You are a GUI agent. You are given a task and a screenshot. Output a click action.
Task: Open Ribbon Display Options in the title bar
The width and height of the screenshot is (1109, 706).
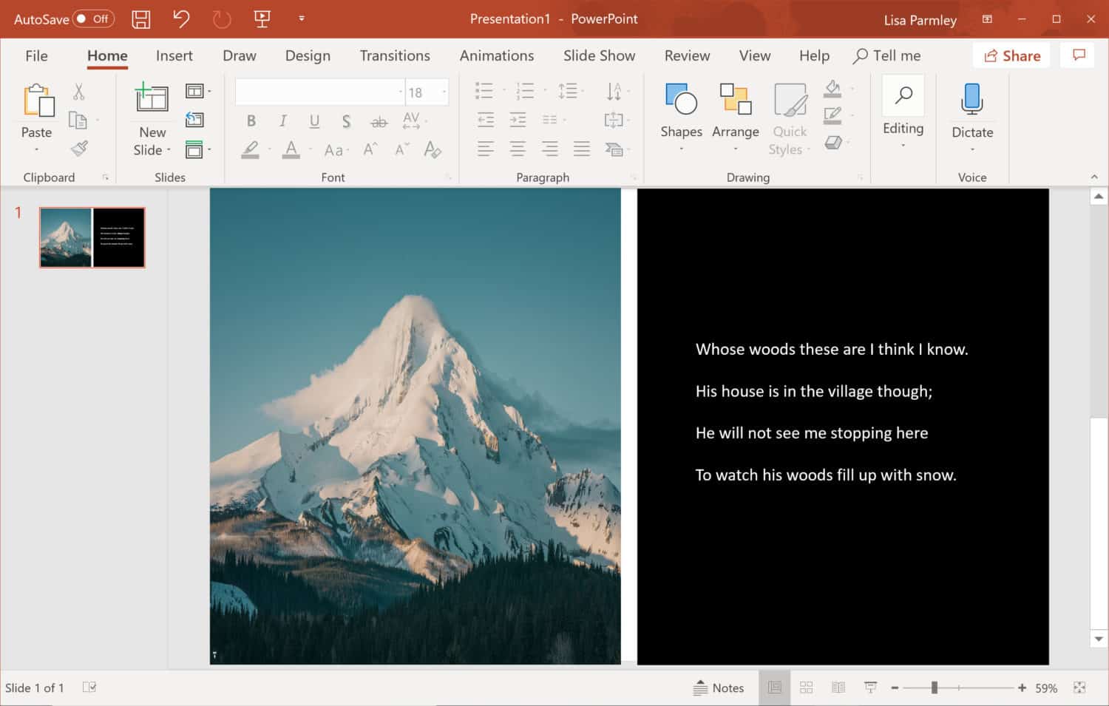[x=987, y=19]
